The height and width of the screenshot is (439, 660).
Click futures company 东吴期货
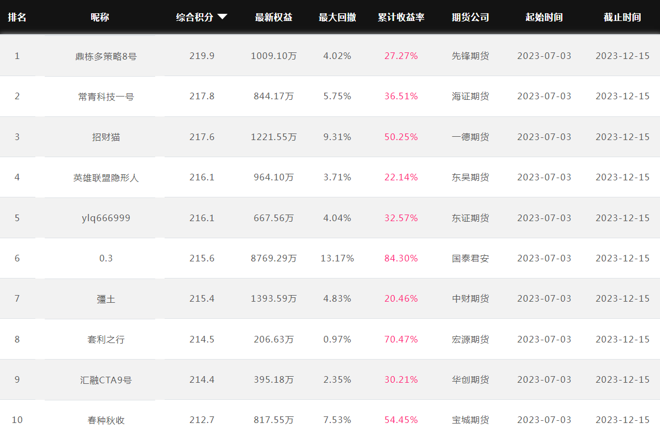(x=470, y=178)
